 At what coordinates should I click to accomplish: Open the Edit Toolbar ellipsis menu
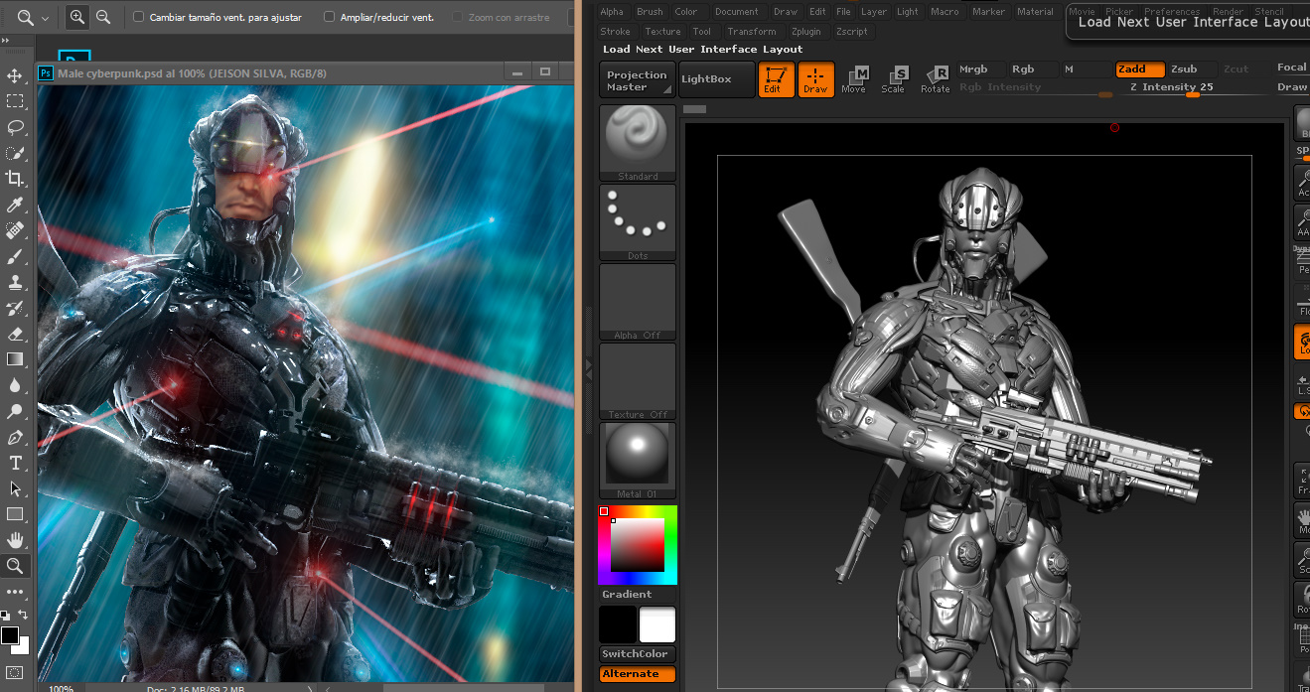click(x=15, y=592)
